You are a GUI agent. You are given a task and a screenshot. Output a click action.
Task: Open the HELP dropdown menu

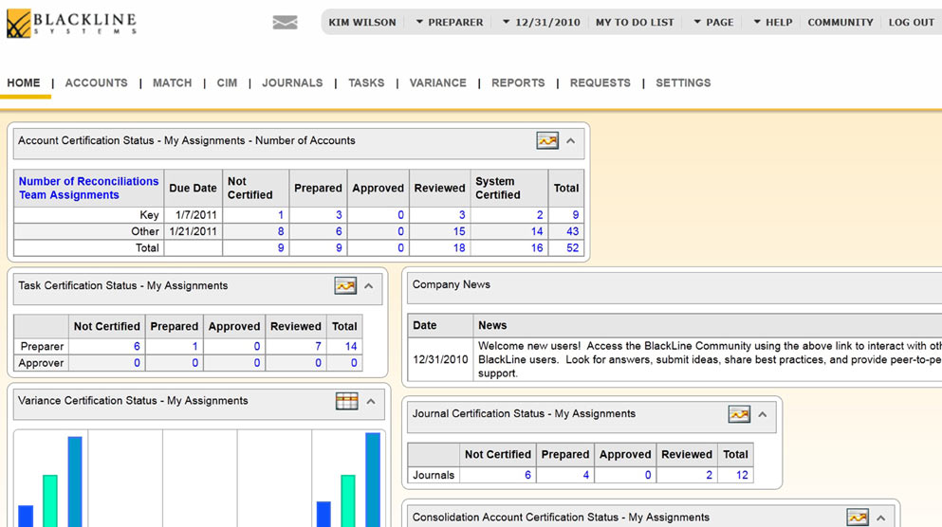tap(772, 22)
